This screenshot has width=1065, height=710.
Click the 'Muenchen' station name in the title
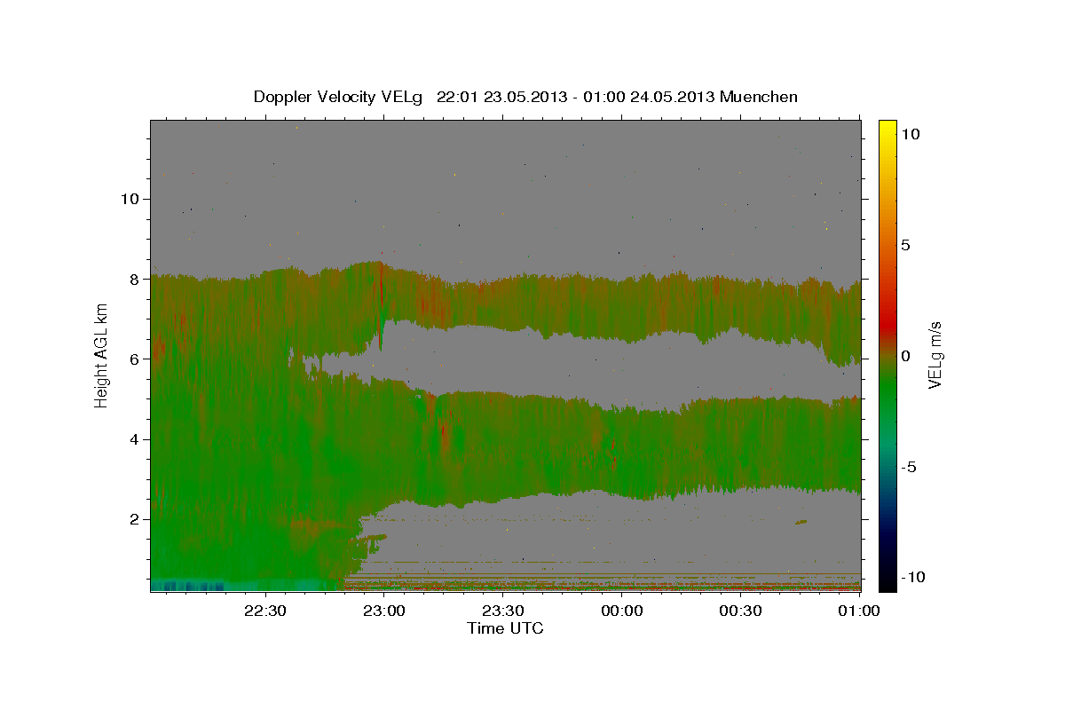[759, 97]
